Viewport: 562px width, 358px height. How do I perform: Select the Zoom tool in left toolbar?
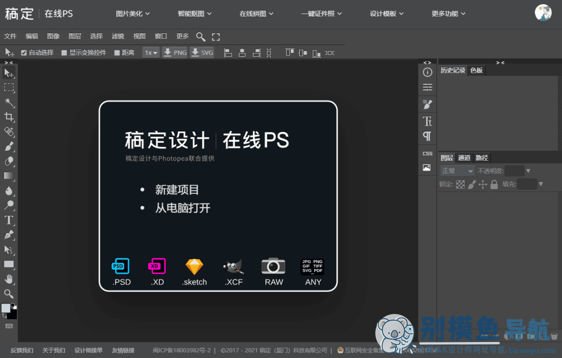[x=9, y=294]
